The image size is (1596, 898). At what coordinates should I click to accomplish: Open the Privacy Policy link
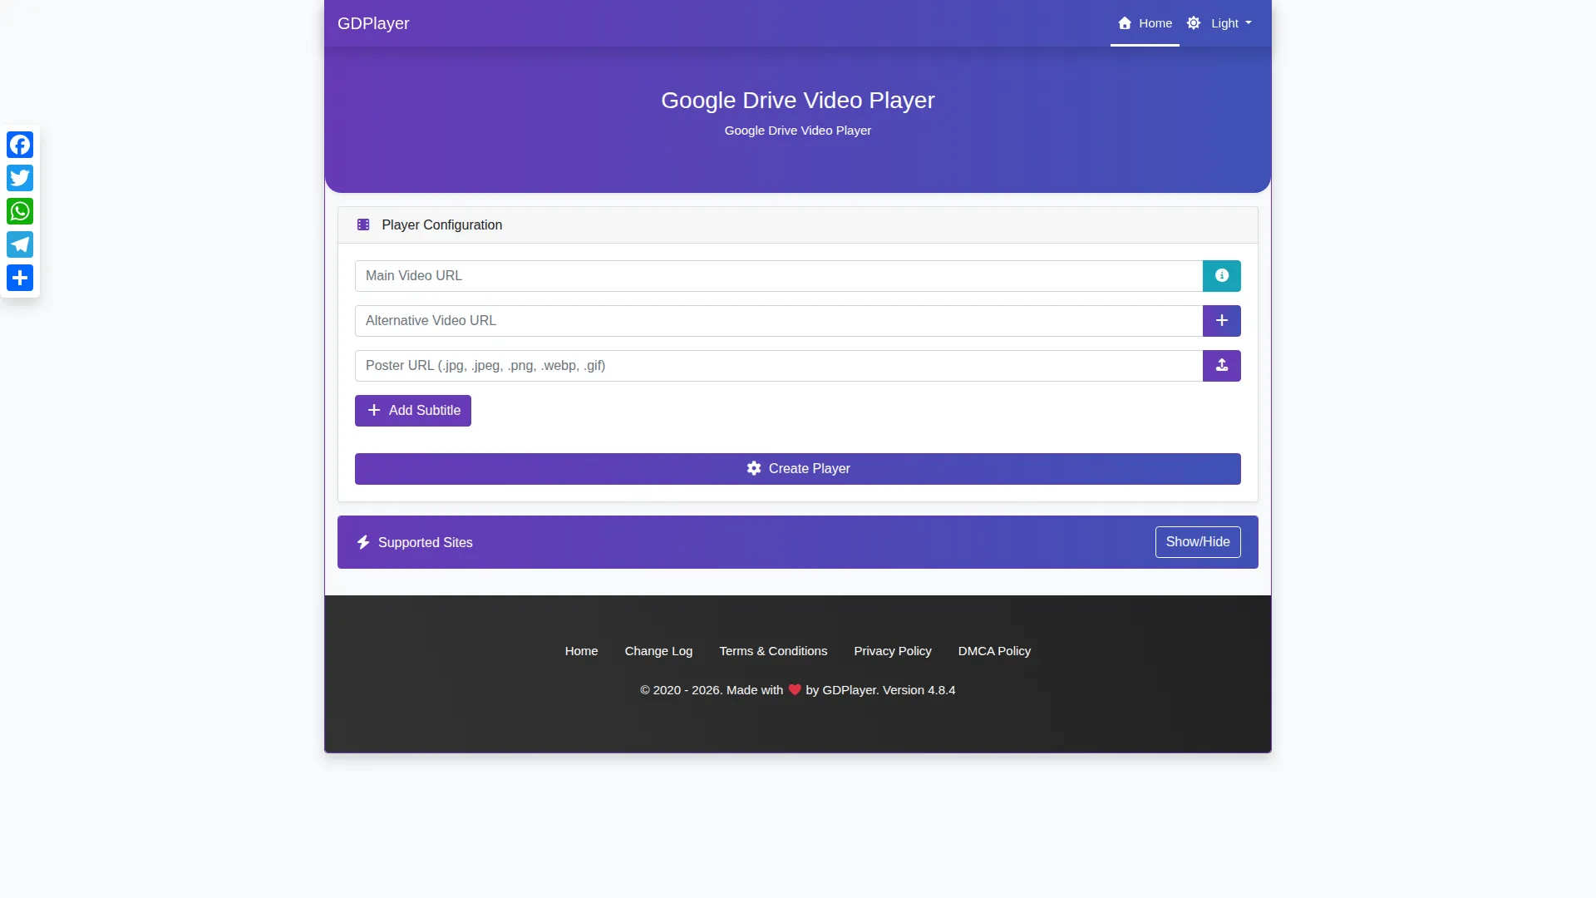tap(893, 651)
